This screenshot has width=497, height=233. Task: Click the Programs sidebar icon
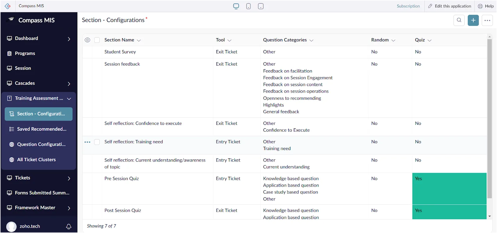pos(9,53)
